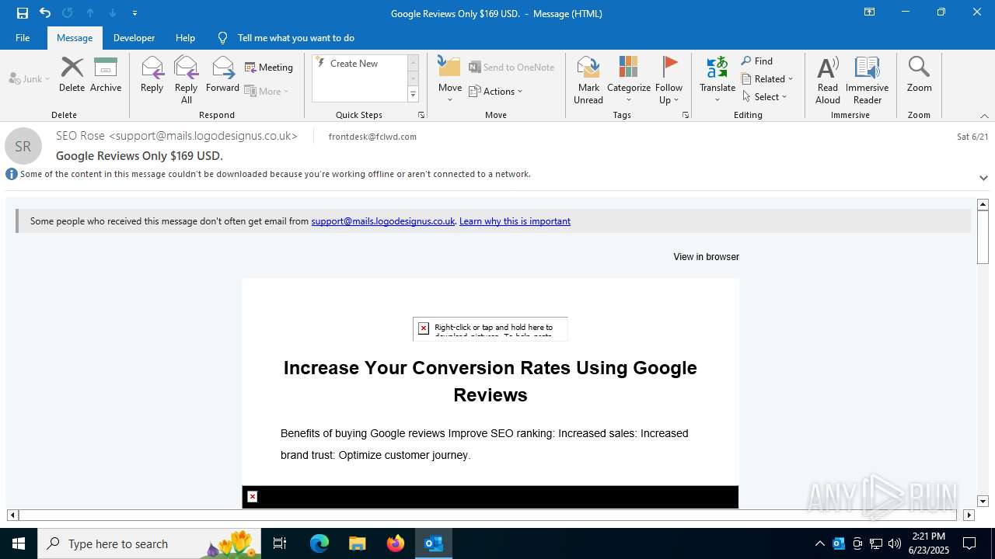The width and height of the screenshot is (995, 559).
Task: Click the taskbar search box
Action: 150,543
